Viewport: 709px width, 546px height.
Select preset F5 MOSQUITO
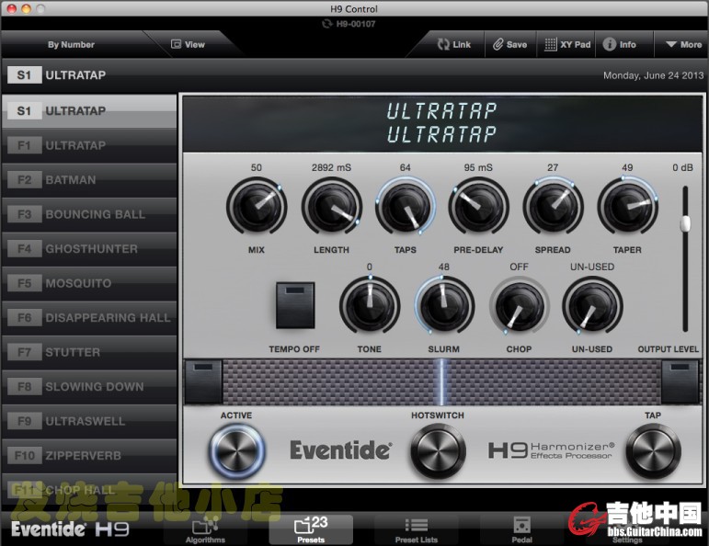(89, 283)
